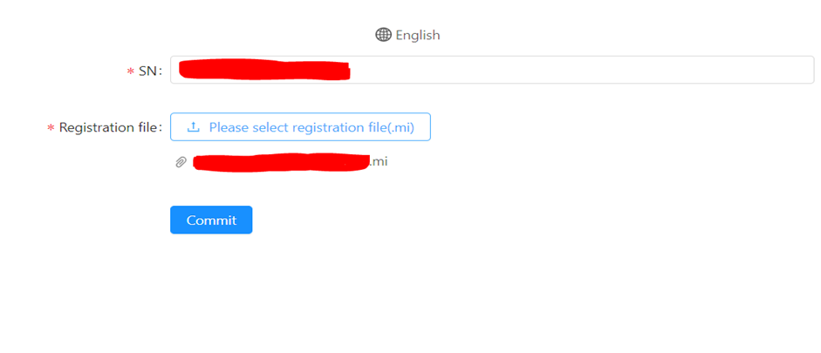Click the "SN" field label
This screenshot has height=353, width=821.
click(x=148, y=71)
